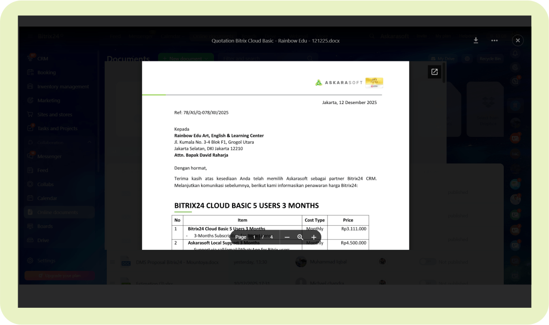Open the Recycle Bin
The image size is (549, 325).
coord(489,58)
